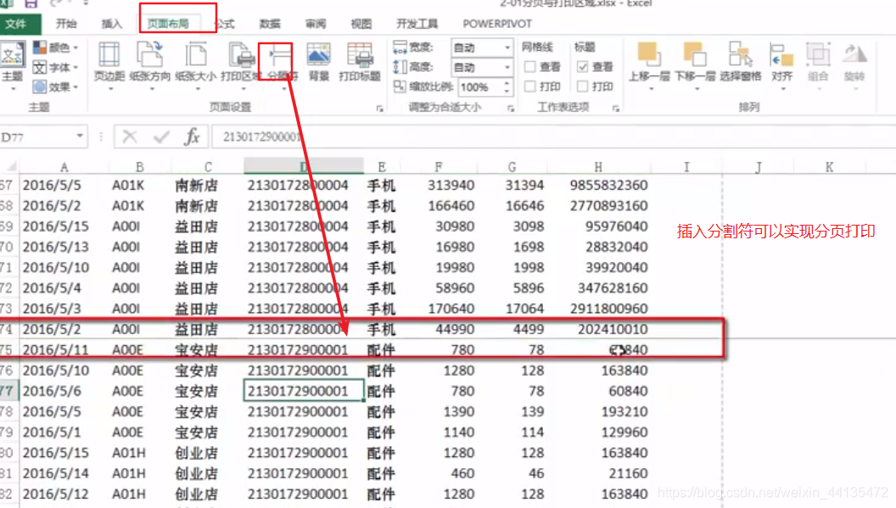Click the Insert Function fx button

click(193, 137)
